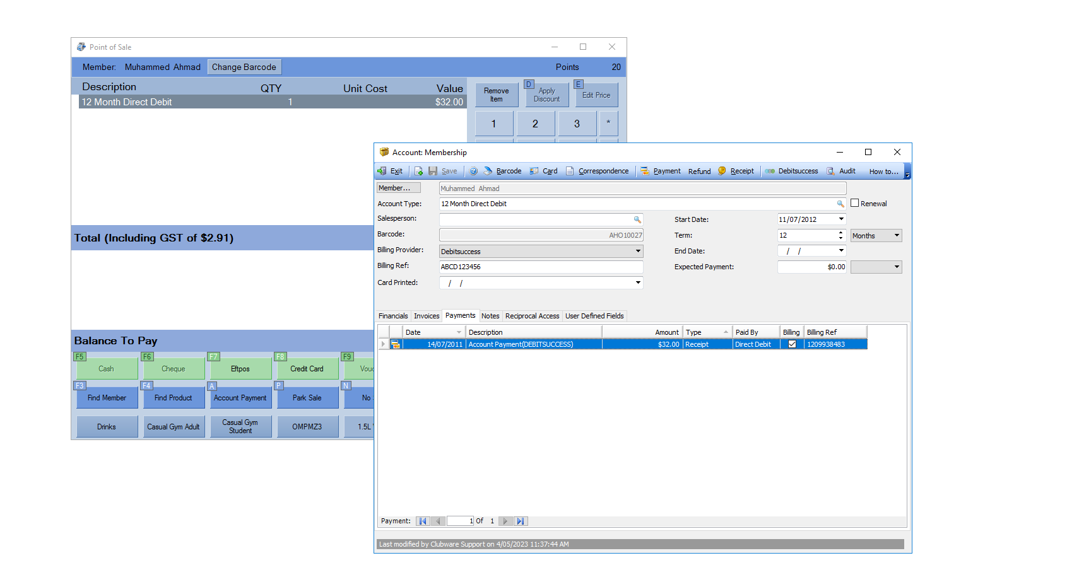Go to the last payment record
1067x587 pixels.
(520, 521)
